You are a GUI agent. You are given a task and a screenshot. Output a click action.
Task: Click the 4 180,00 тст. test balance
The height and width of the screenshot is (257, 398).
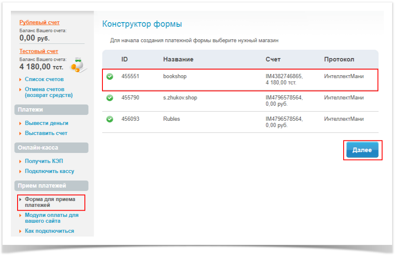point(41,67)
